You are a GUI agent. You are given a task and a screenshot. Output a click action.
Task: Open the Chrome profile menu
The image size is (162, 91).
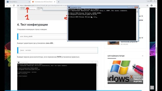151,6
